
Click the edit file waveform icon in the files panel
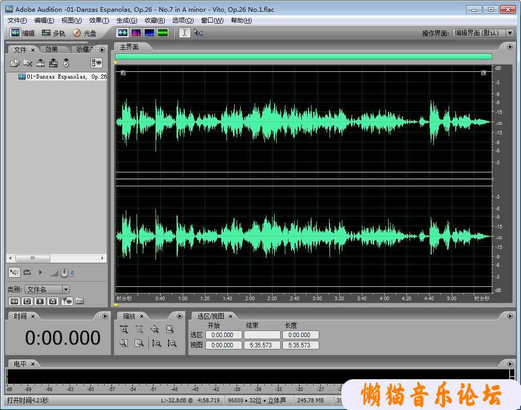41,63
